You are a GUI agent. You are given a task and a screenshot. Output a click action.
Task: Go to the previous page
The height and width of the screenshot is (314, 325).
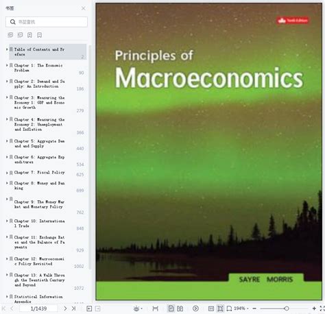12,309
